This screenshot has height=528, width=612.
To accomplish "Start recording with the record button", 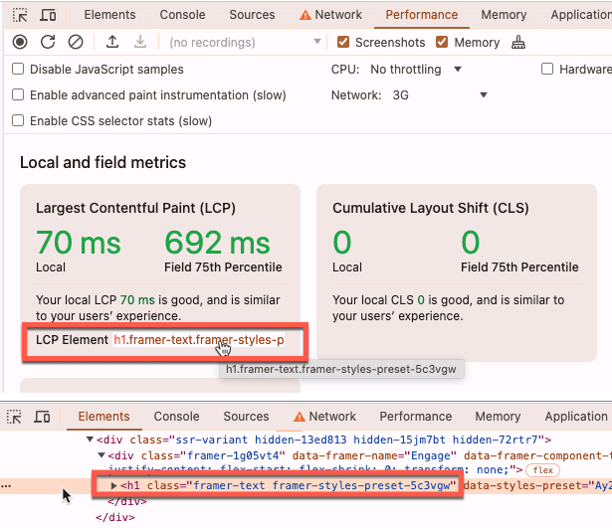I will (x=20, y=42).
